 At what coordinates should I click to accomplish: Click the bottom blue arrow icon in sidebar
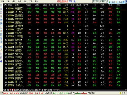(x=1, y=61)
